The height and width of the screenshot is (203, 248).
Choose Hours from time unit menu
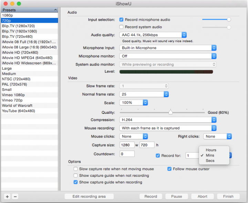[x=214, y=150]
